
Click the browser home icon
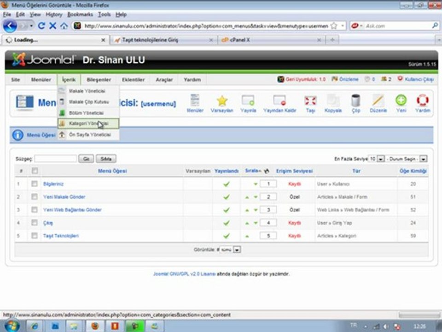64,26
